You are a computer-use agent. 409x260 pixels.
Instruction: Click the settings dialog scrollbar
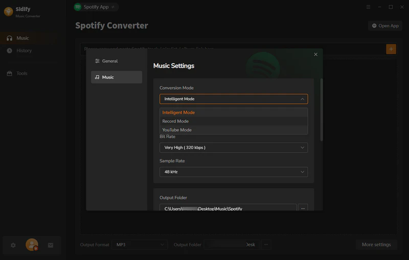point(322,110)
